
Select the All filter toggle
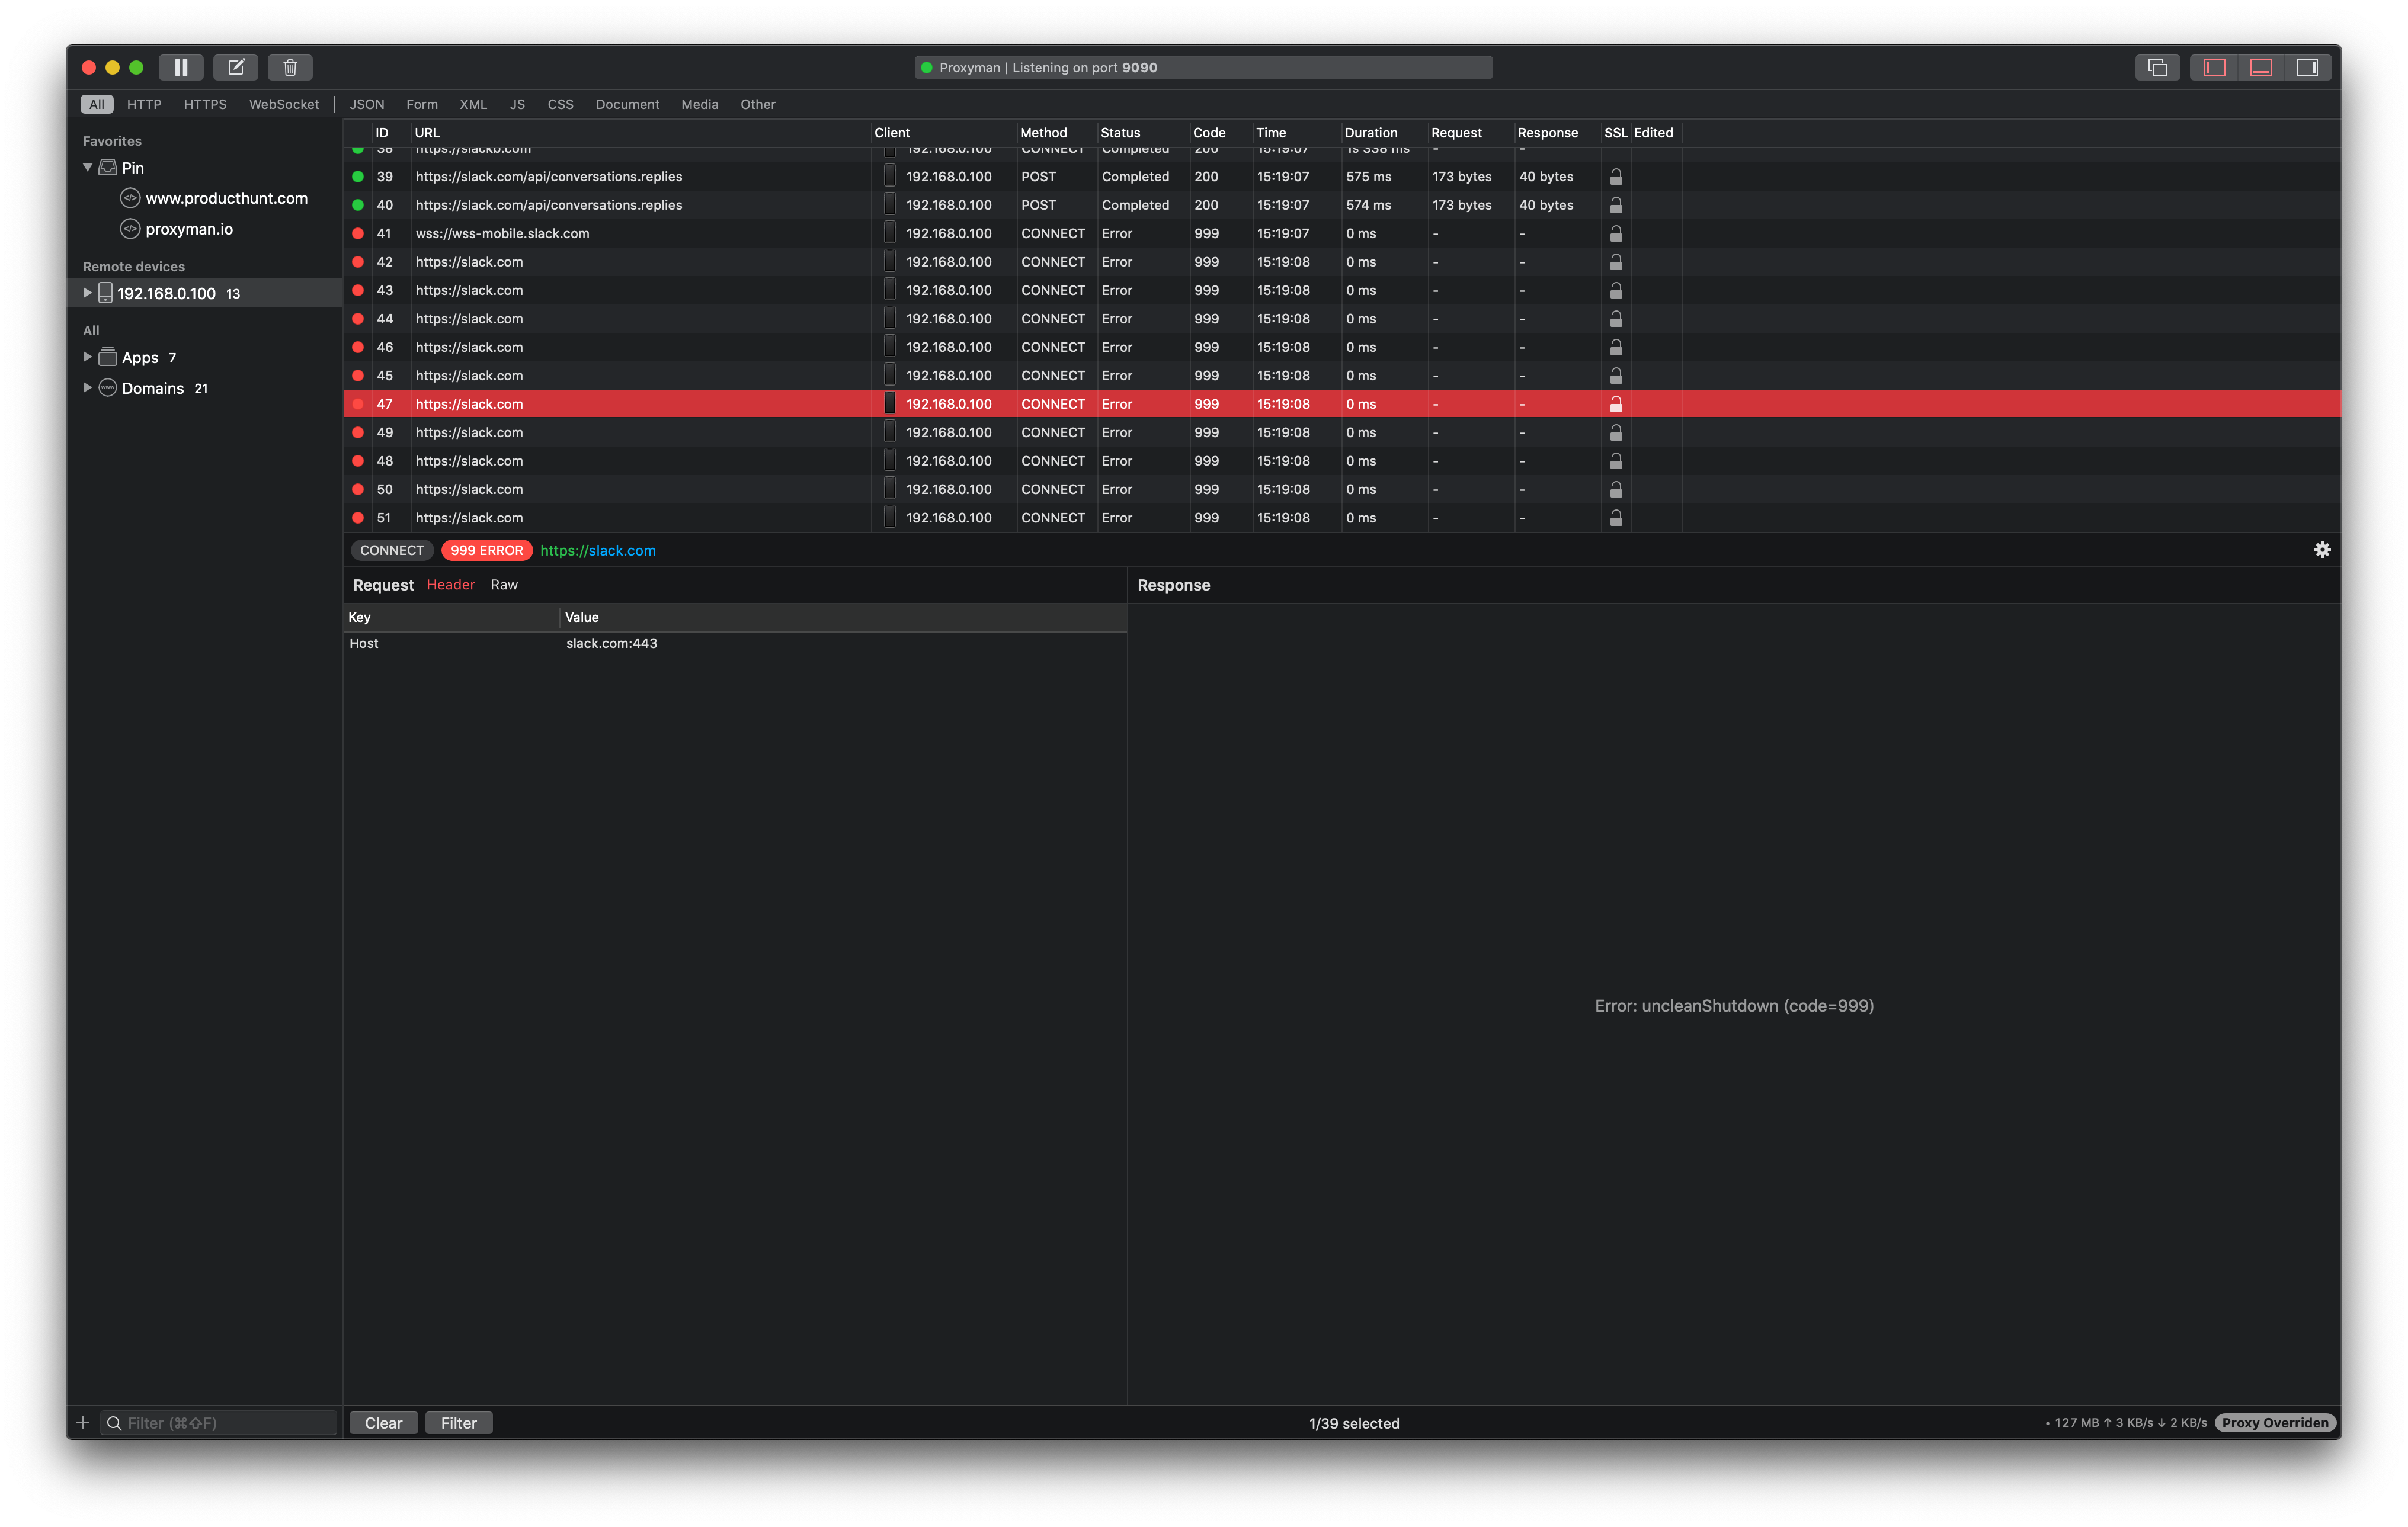coord(96,104)
